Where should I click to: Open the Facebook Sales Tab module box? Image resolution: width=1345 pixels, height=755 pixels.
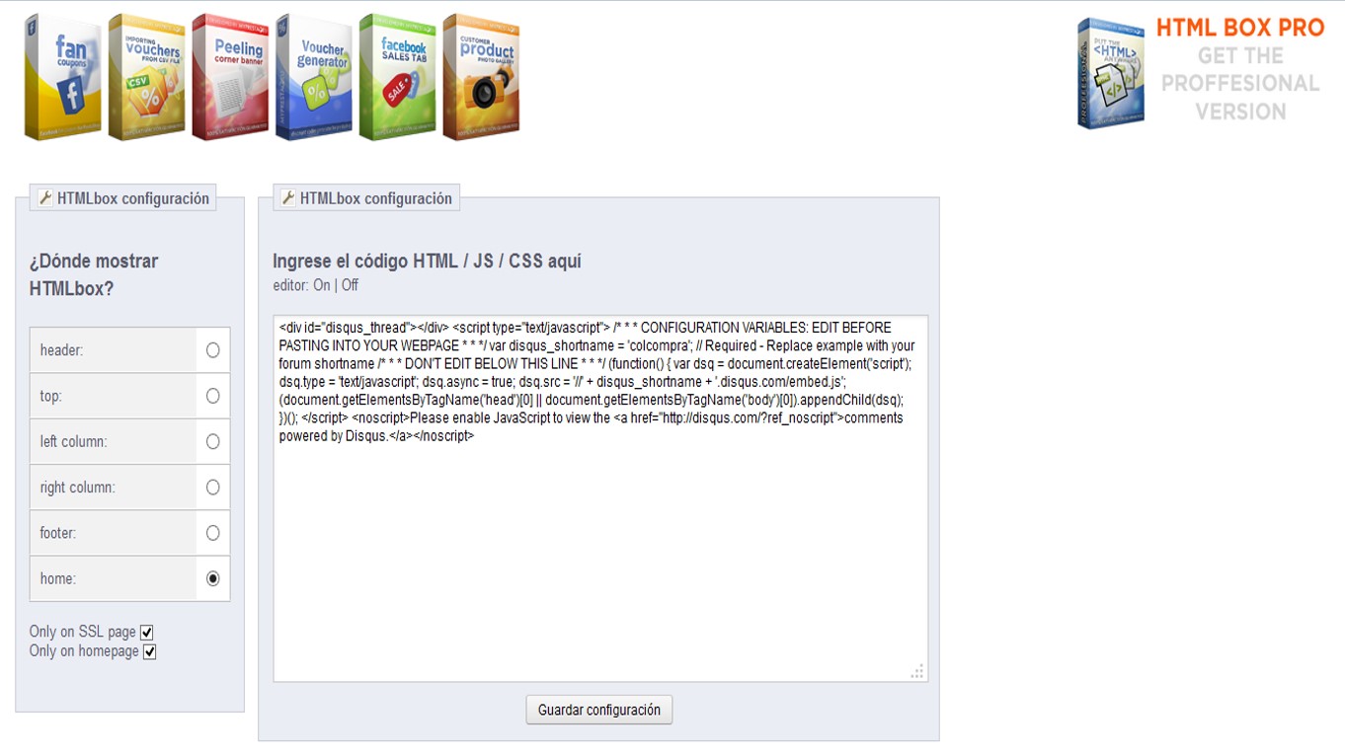(x=398, y=77)
